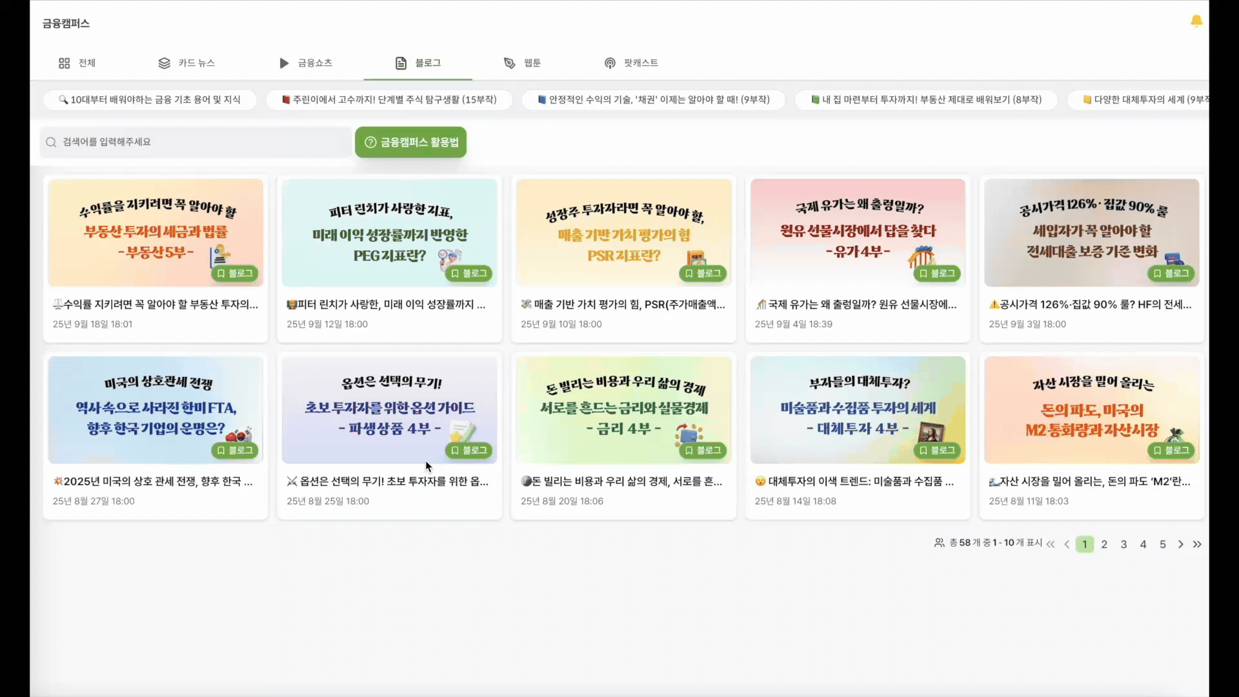Click the magnifier icon in the search bar
This screenshot has height=697, width=1239.
point(51,142)
